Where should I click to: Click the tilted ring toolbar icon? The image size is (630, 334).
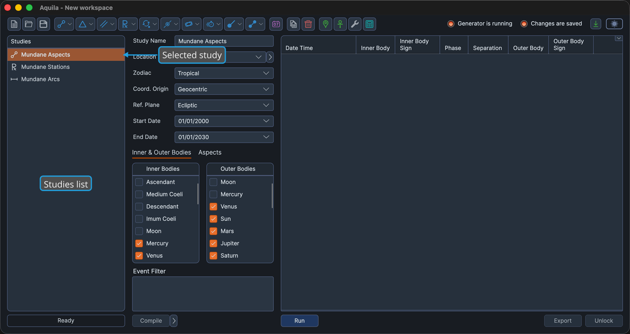(188, 24)
